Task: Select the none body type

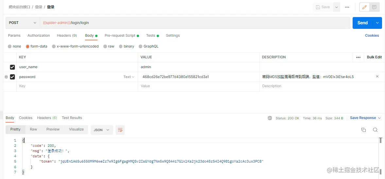Action: [14, 46]
